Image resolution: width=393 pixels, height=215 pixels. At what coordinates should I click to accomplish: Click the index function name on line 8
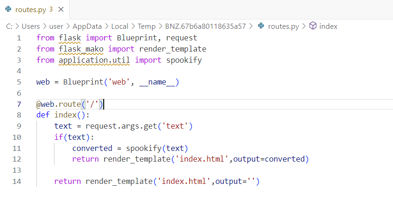tap(66, 115)
